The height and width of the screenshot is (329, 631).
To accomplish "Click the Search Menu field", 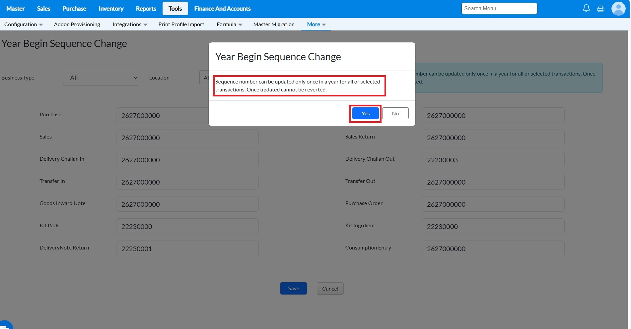I will coord(499,9).
